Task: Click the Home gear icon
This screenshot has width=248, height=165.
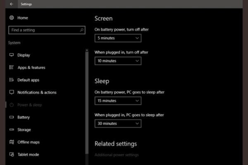Action: [12, 18]
